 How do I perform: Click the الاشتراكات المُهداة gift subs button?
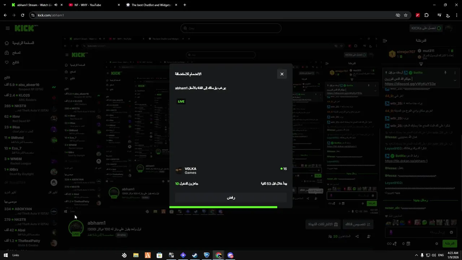[323, 224]
